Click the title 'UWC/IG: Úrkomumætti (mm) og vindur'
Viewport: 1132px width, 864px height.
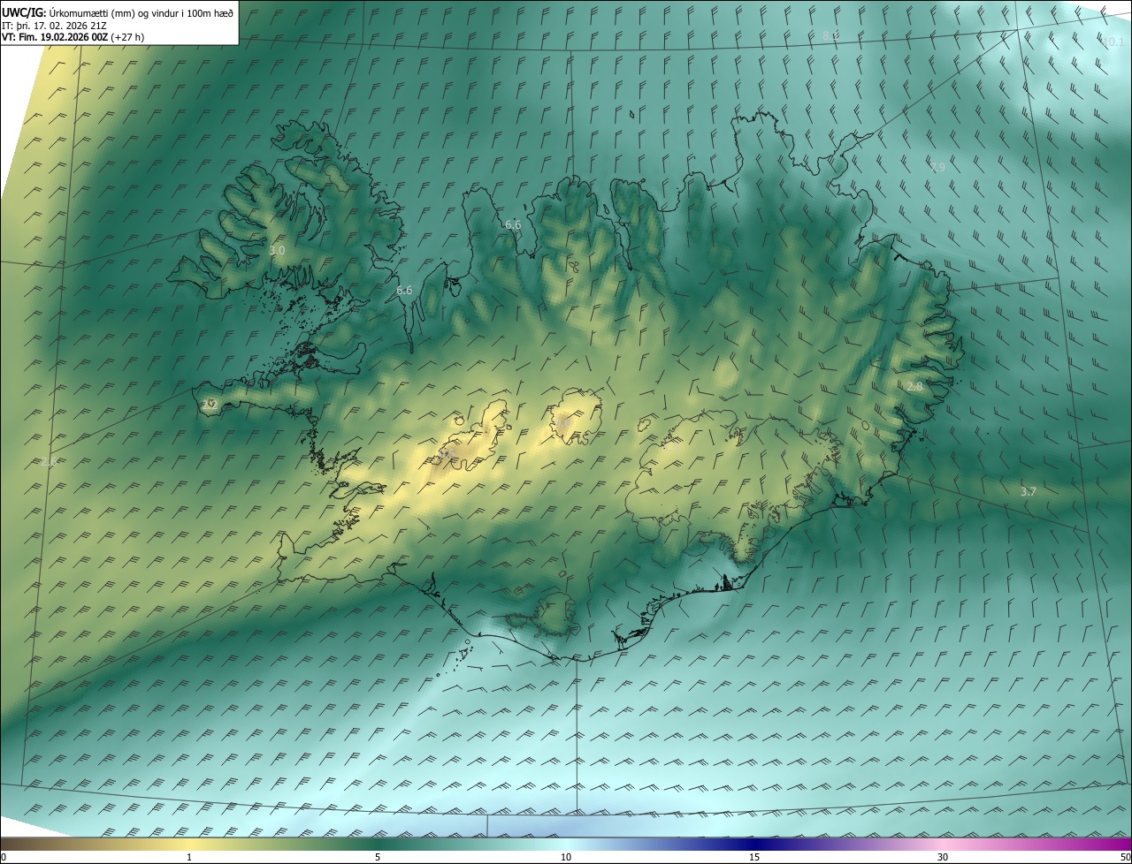pos(117,12)
